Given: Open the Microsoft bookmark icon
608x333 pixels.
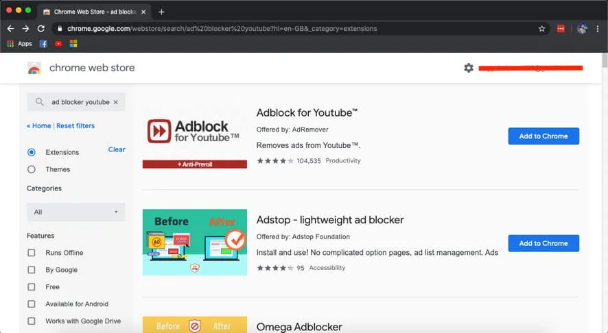Looking at the screenshot, I should click(x=73, y=44).
